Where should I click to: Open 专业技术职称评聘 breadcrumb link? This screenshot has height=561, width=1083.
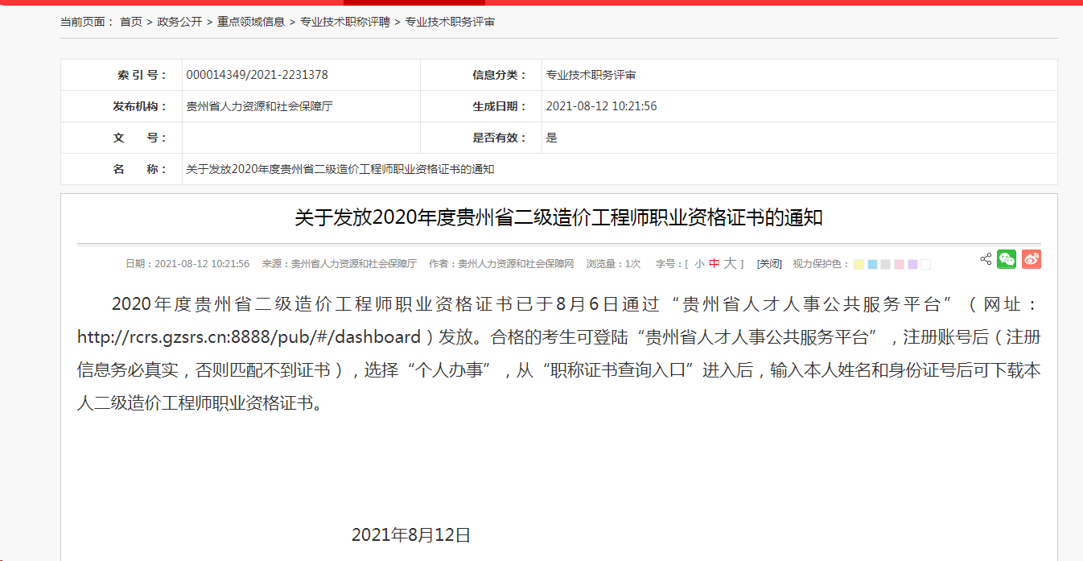[x=344, y=22]
